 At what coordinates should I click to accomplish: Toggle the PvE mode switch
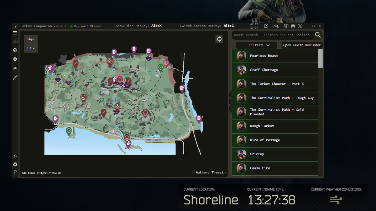(x=276, y=26)
